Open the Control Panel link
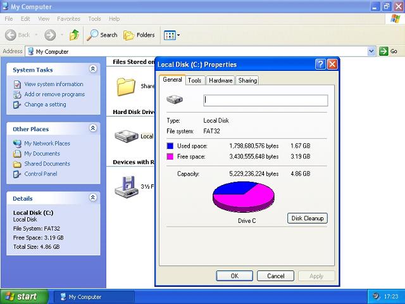Image resolution: width=405 pixels, height=304 pixels. [40, 174]
